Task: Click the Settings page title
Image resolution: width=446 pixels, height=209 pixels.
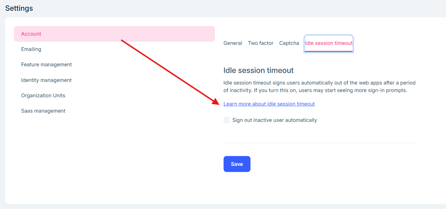Action: 19,8
